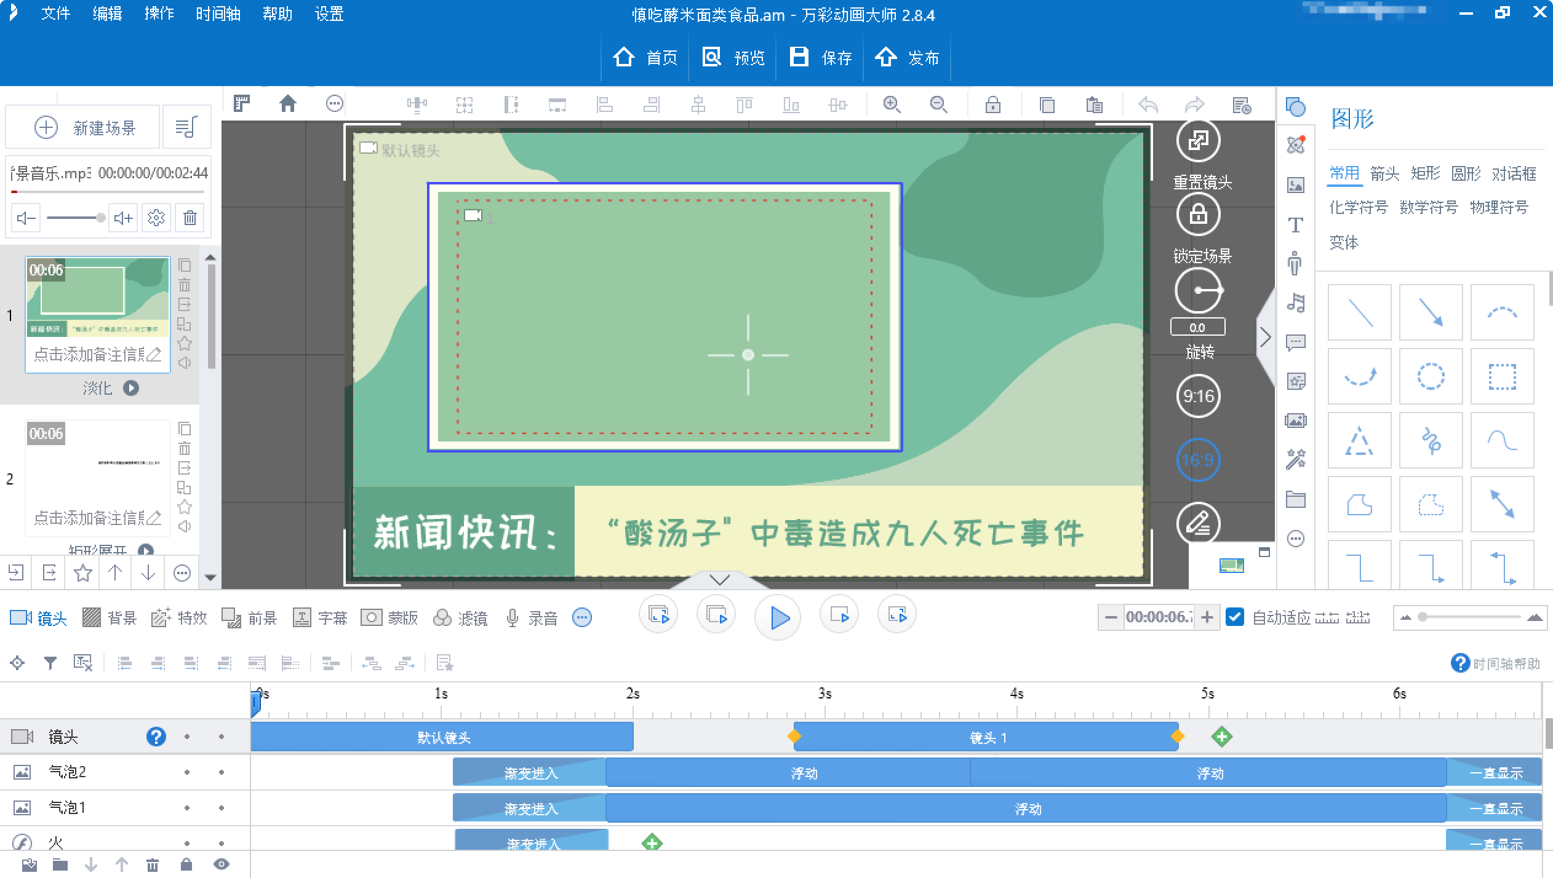Open the 时间轴帮助 link
Viewport: 1553px width, 878px height.
[1495, 663]
